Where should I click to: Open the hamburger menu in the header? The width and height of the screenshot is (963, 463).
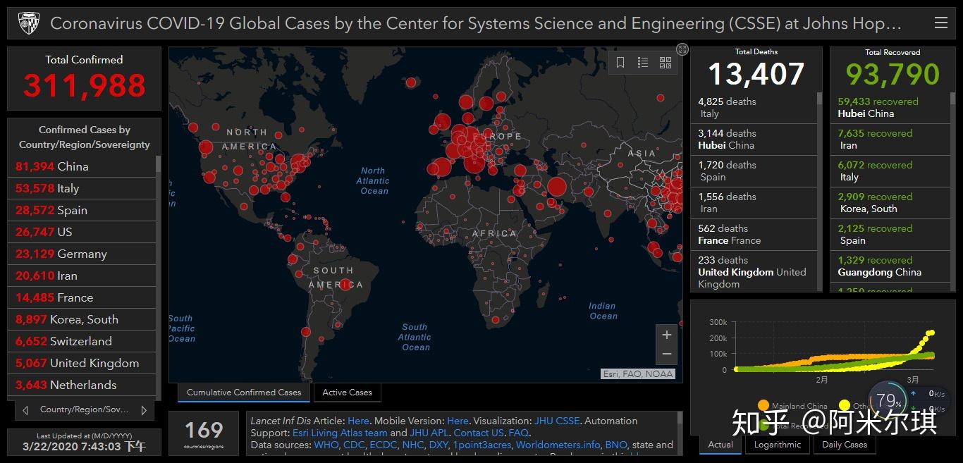[x=940, y=23]
